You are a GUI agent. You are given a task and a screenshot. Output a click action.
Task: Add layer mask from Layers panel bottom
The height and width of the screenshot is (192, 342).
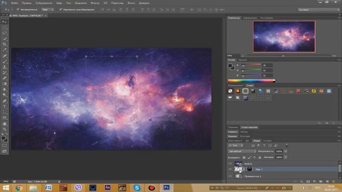tap(308, 181)
